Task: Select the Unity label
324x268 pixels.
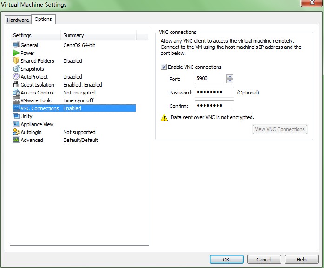Action: tap(26, 116)
